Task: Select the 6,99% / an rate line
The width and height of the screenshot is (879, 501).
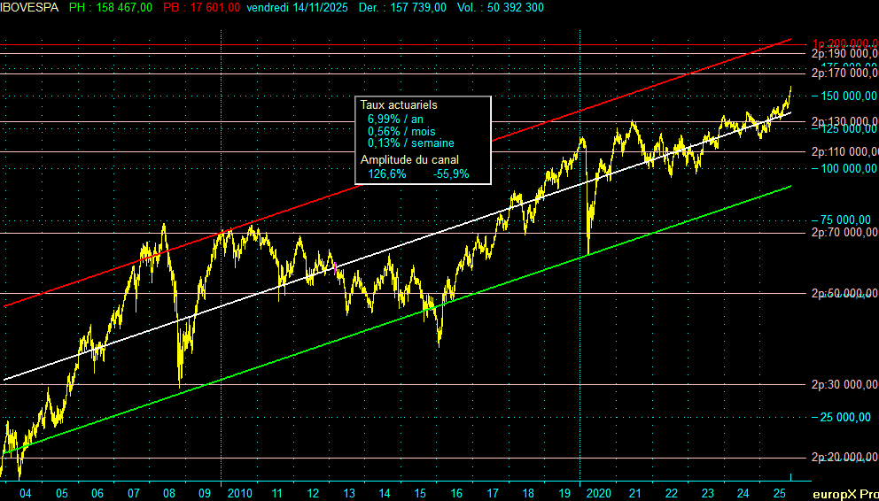Action: 395,119
